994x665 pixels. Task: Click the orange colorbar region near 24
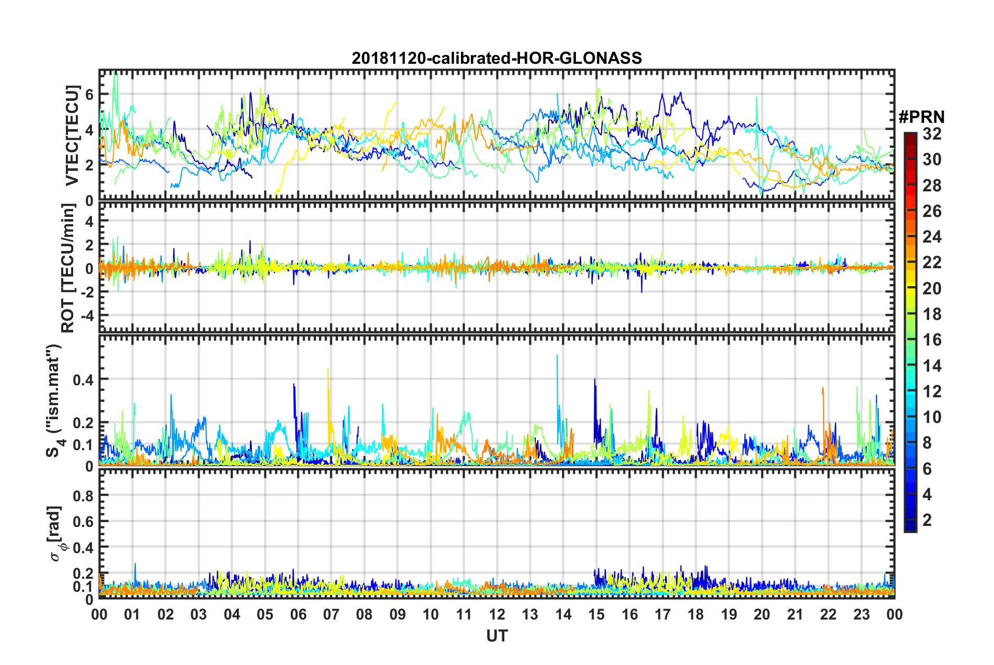click(910, 237)
